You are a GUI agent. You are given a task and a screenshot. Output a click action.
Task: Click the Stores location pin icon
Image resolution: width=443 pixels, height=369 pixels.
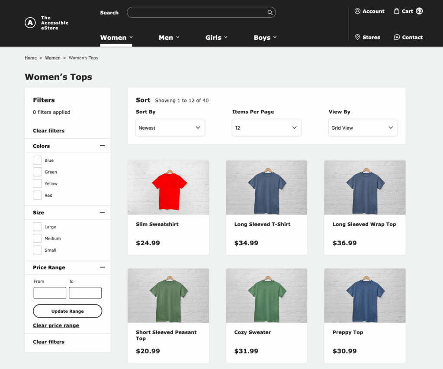[x=357, y=37]
